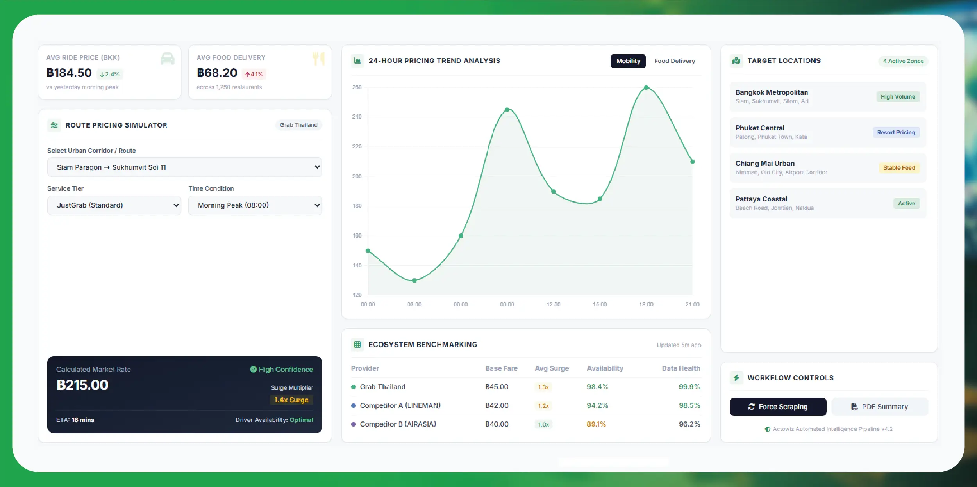Click the green dot beside Grab Thailand row
The width and height of the screenshot is (977, 487).
pyautogui.click(x=354, y=387)
